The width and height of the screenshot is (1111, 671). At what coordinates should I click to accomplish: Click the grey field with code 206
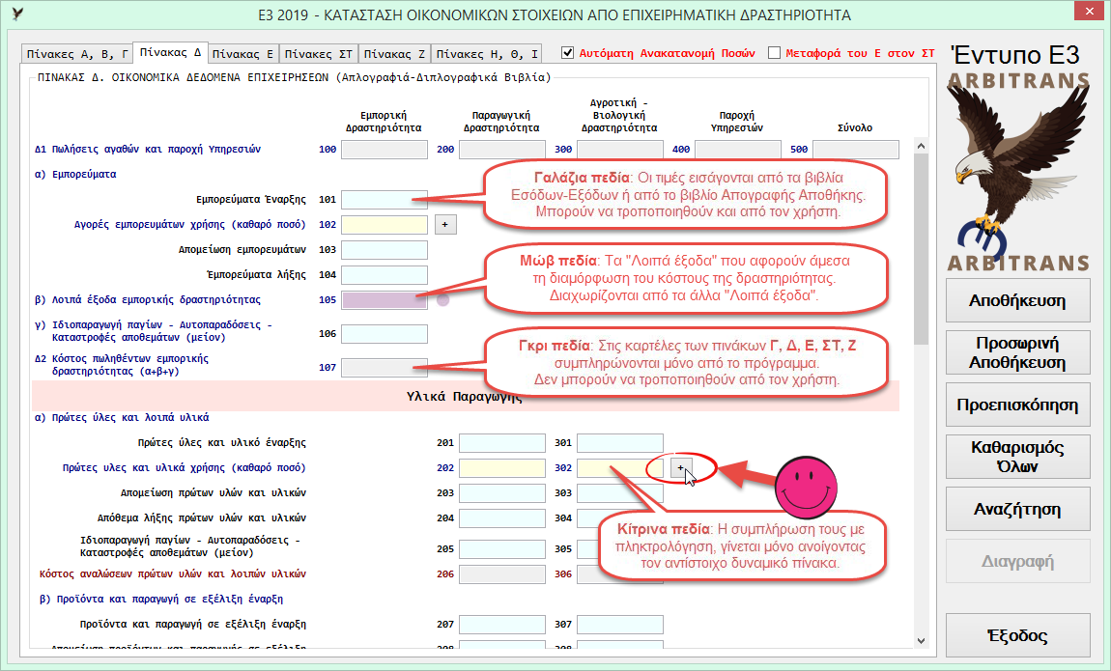tap(502, 574)
